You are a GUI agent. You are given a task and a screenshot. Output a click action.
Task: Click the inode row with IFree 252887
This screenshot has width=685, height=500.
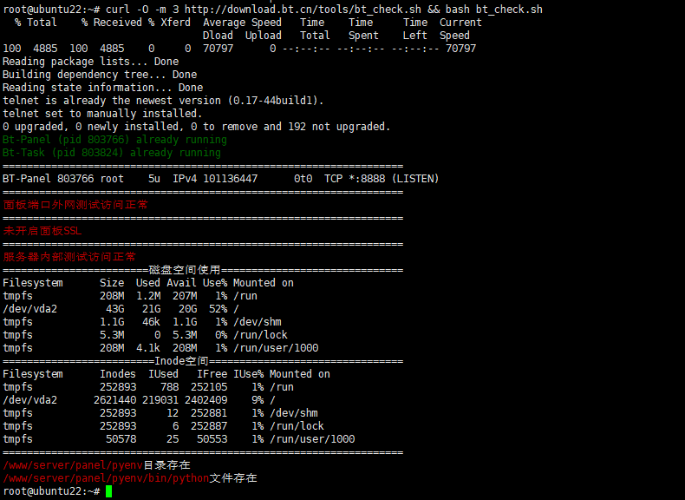(x=163, y=426)
